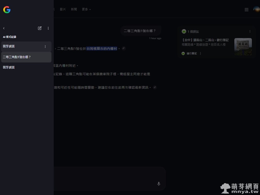The height and width of the screenshot is (195, 260).
Task: Click the source link icon after 內柵村
Action: tap(124, 48)
